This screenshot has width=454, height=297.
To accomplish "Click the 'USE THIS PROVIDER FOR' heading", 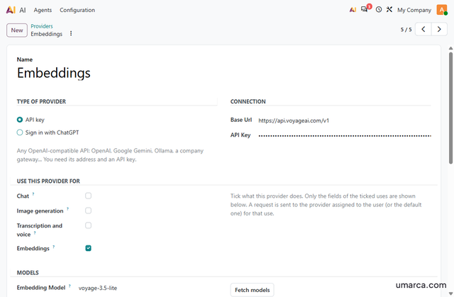I will coord(48,181).
